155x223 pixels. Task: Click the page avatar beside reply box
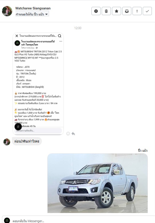(x=7, y=220)
